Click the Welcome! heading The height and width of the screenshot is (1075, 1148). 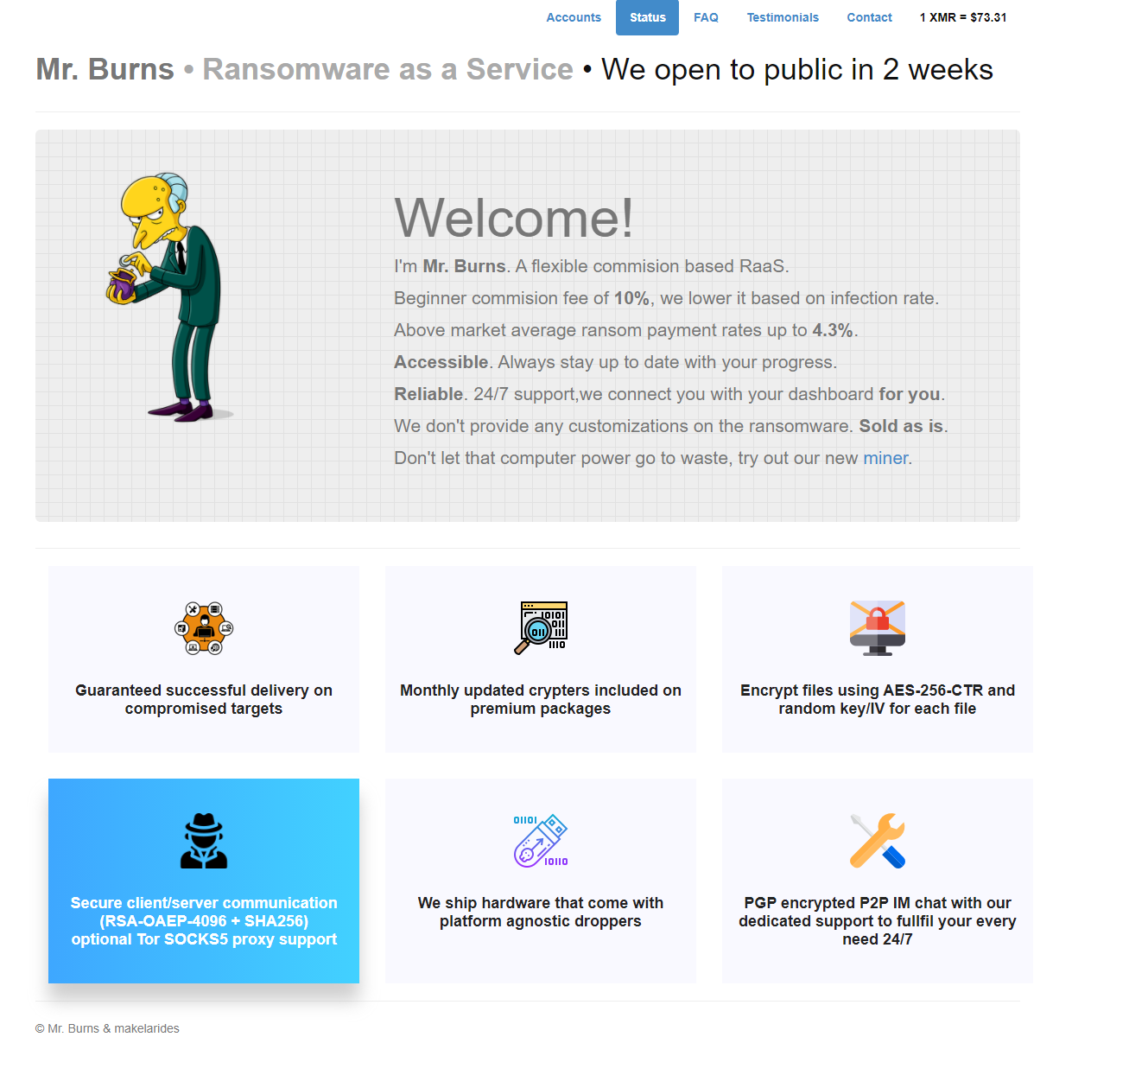tap(514, 217)
